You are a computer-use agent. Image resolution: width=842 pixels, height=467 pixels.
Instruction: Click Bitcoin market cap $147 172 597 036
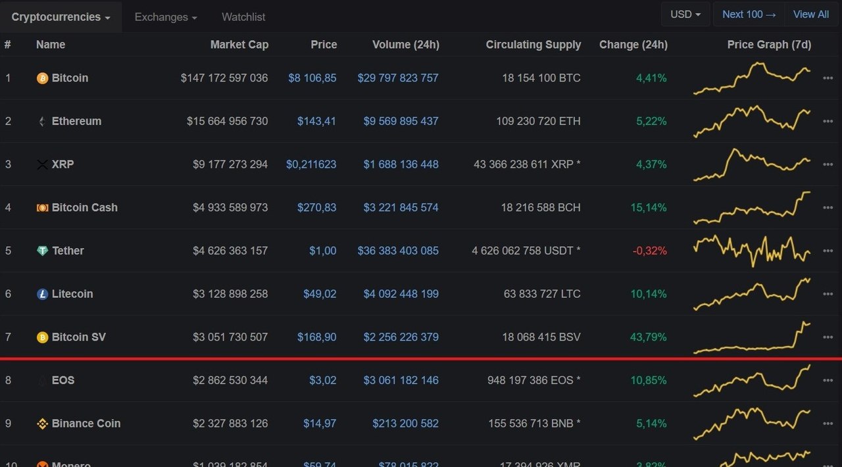pos(224,78)
